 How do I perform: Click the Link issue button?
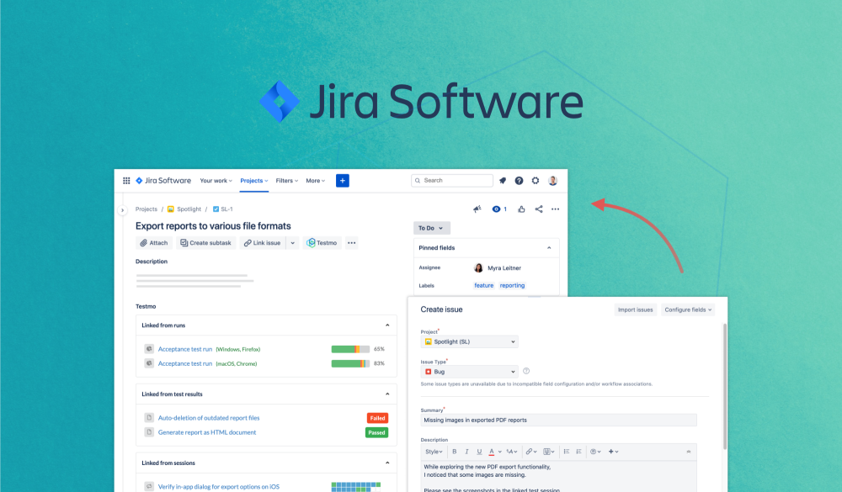pyautogui.click(x=263, y=243)
